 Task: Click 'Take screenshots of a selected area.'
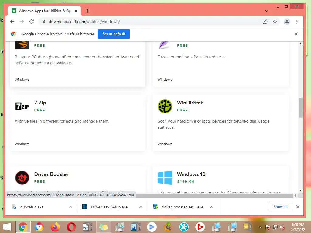(191, 57)
